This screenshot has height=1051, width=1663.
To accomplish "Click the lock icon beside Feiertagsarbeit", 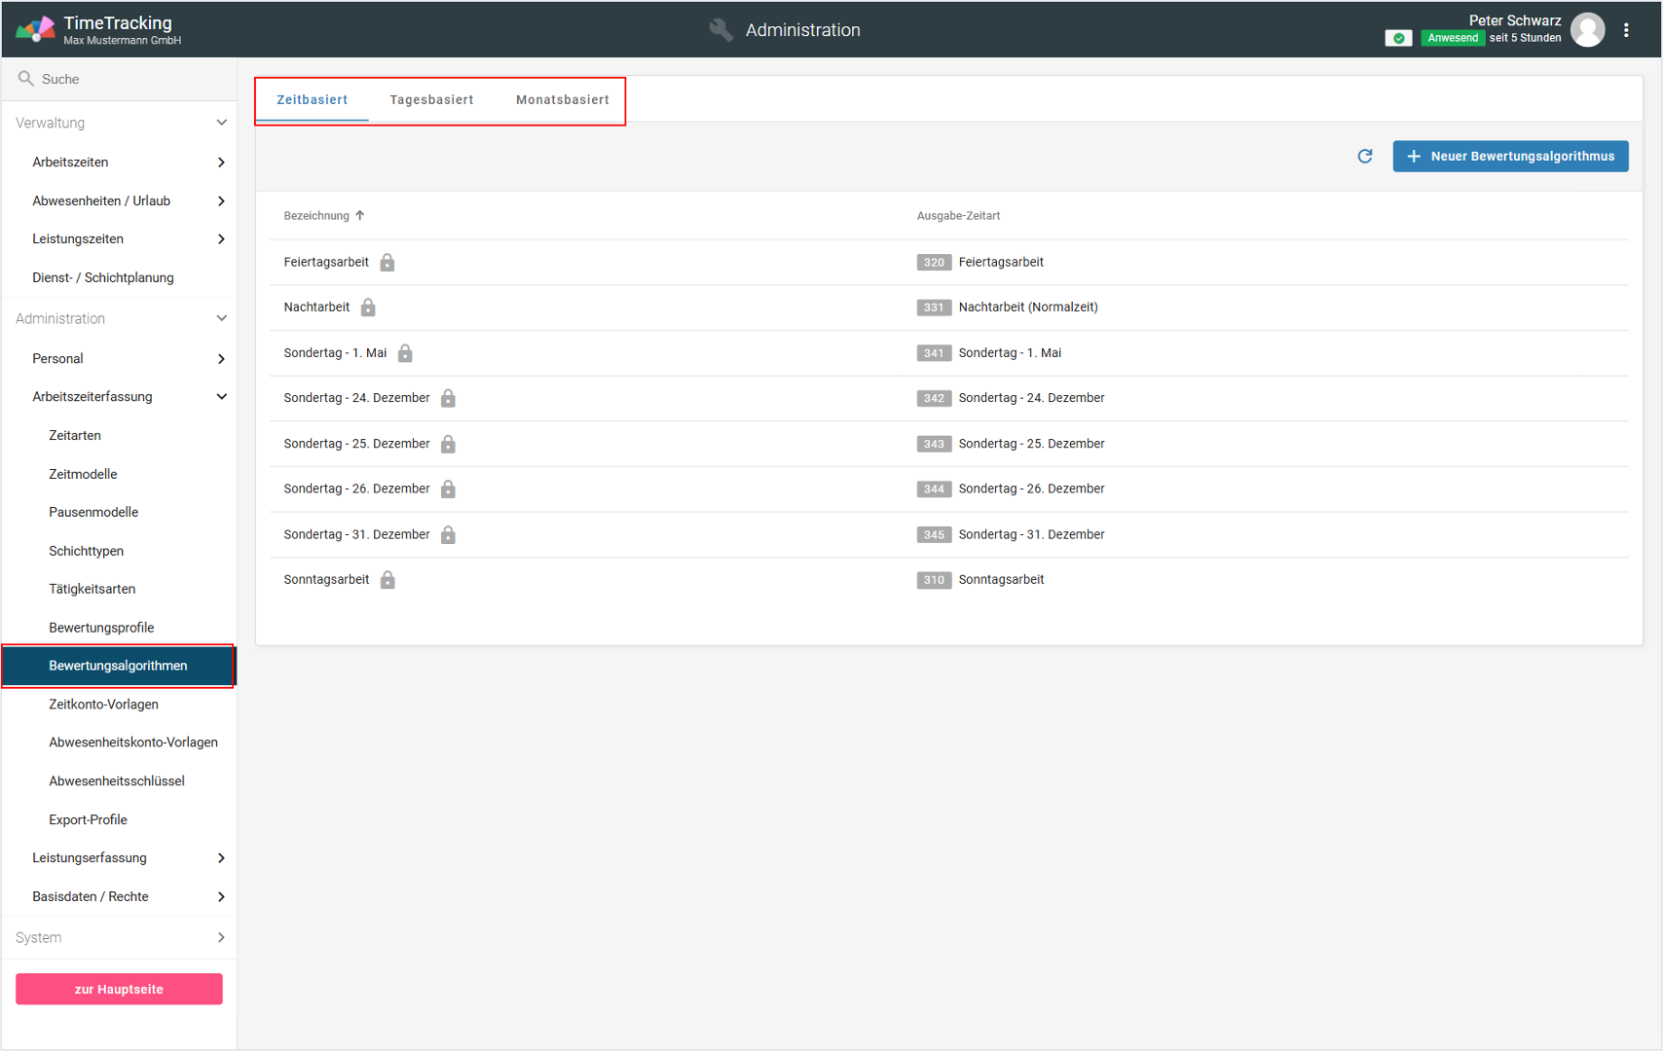I will point(388,263).
